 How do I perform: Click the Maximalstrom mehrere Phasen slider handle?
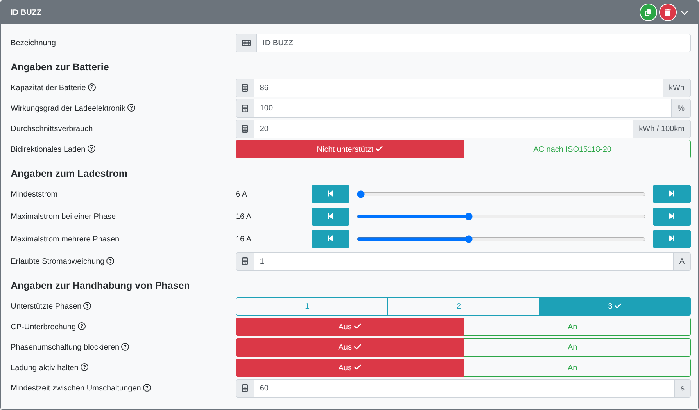469,239
